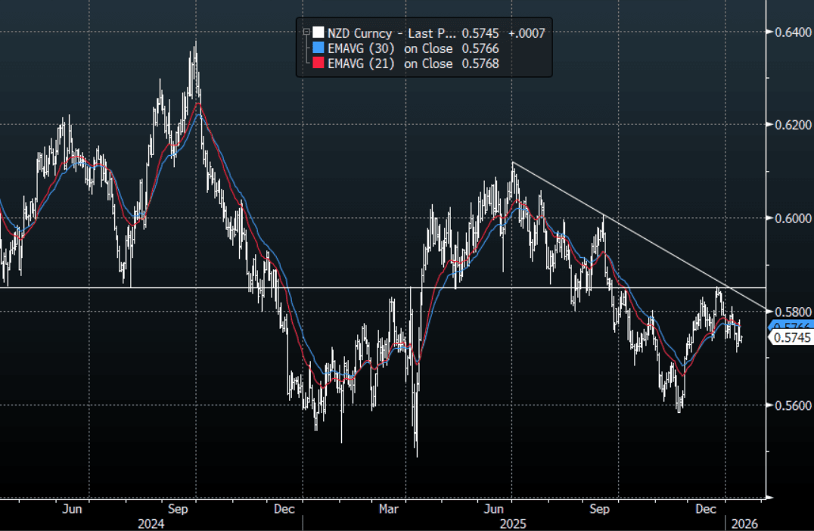Screen dimensions: 814x531
Task: Click the 0.5600 price axis label
Action: 794,405
